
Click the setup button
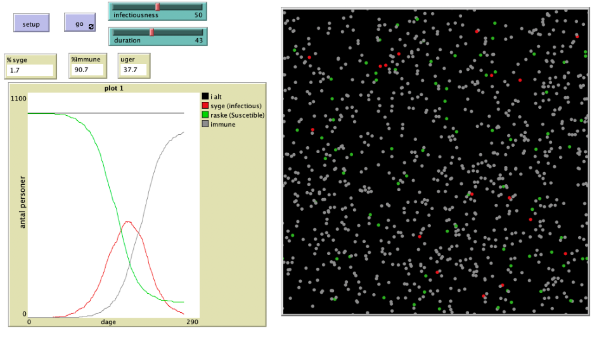tap(31, 24)
